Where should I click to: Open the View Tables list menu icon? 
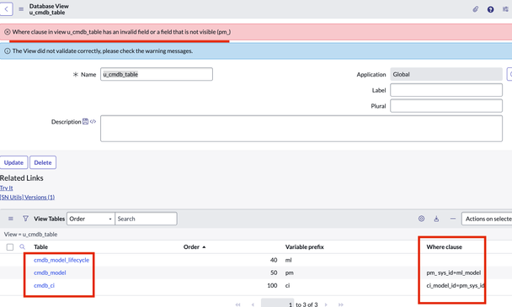[x=11, y=219]
